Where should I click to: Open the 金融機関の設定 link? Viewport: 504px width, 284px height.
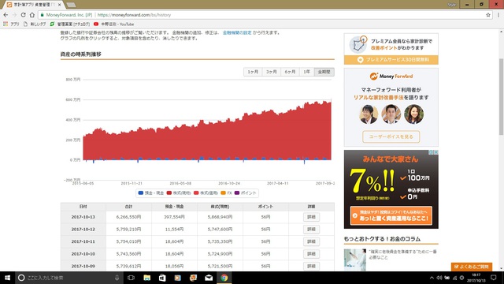237,33
